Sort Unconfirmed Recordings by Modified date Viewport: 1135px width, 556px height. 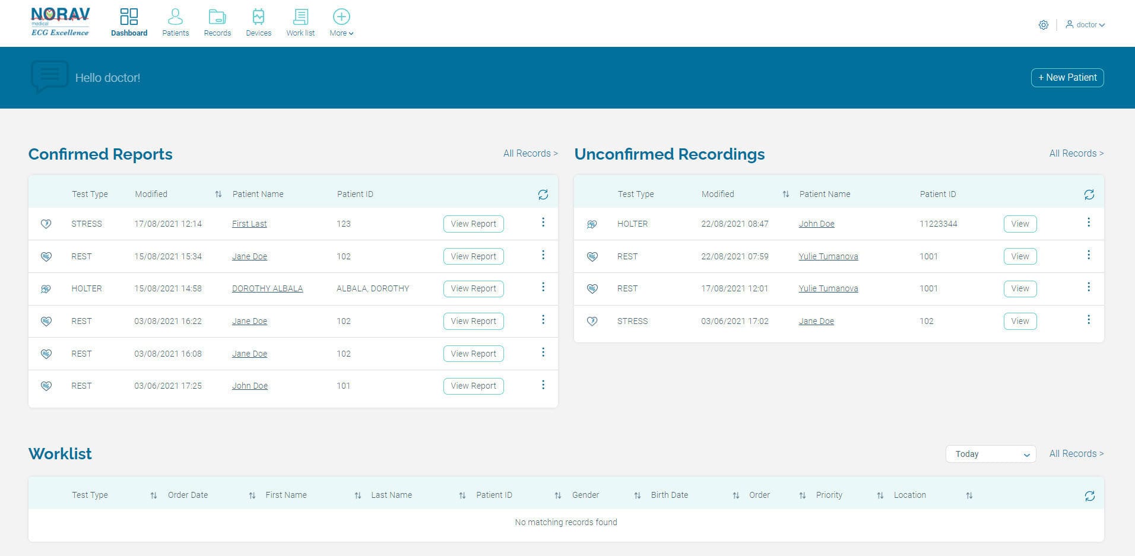tap(785, 195)
